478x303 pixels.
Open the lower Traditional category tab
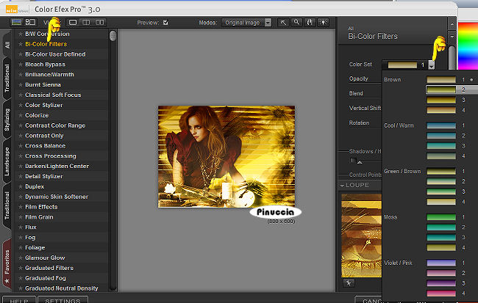(7, 205)
